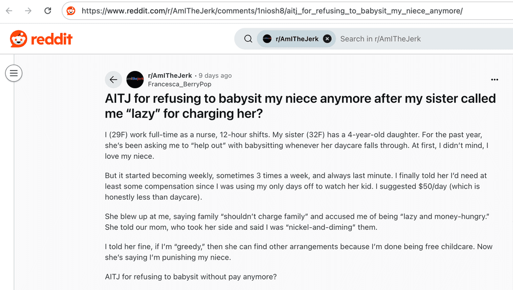Click the post's back arrow button

pos(114,79)
